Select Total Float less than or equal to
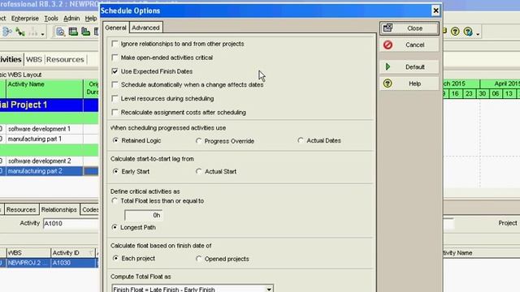This screenshot has height=292, width=520. (x=115, y=200)
